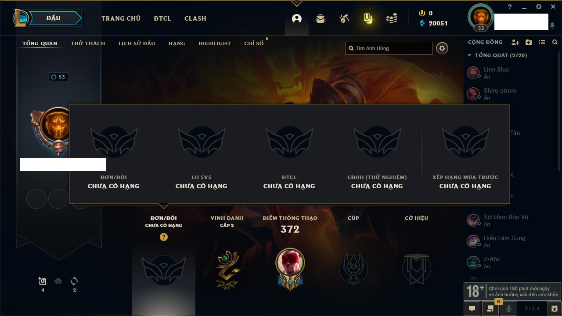
Task: Open the glowing Loot icon
Action: (368, 18)
